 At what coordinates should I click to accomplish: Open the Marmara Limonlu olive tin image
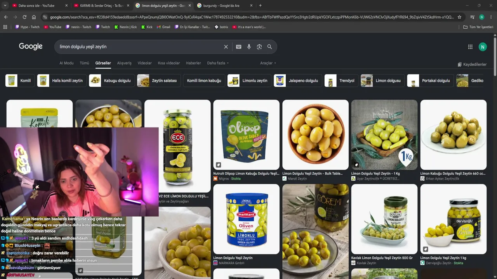(246, 219)
